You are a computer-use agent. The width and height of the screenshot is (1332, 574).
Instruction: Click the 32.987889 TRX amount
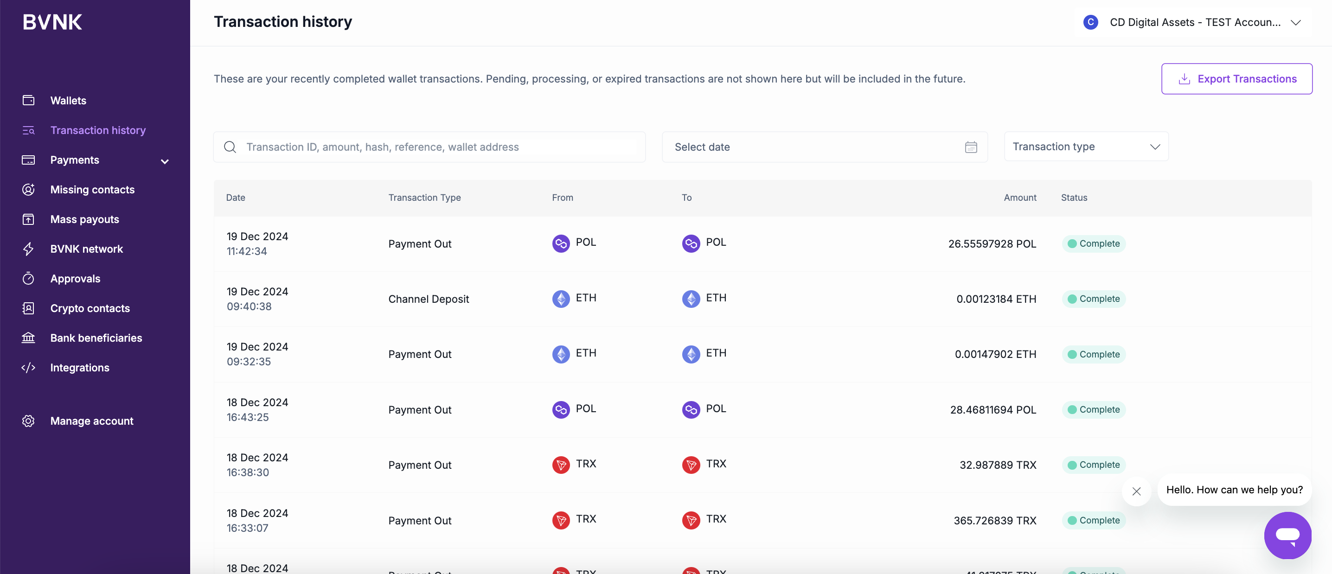[998, 465]
